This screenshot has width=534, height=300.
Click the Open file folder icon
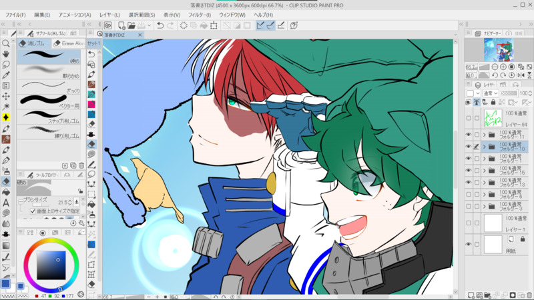[x=131, y=25]
